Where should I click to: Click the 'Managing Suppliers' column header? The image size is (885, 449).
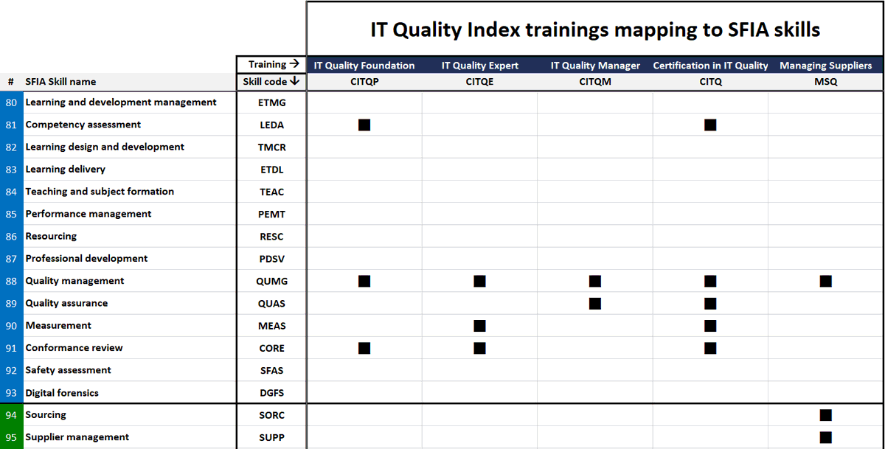pos(826,66)
